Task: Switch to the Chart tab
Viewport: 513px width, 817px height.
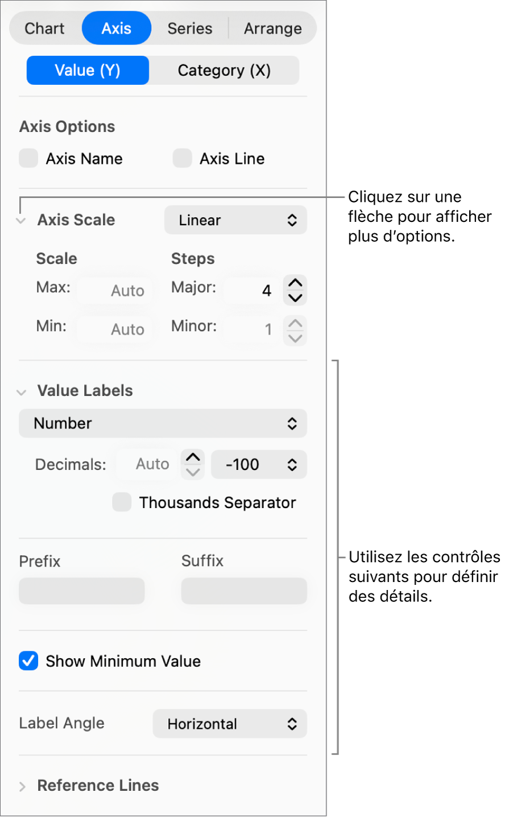Action: (45, 28)
